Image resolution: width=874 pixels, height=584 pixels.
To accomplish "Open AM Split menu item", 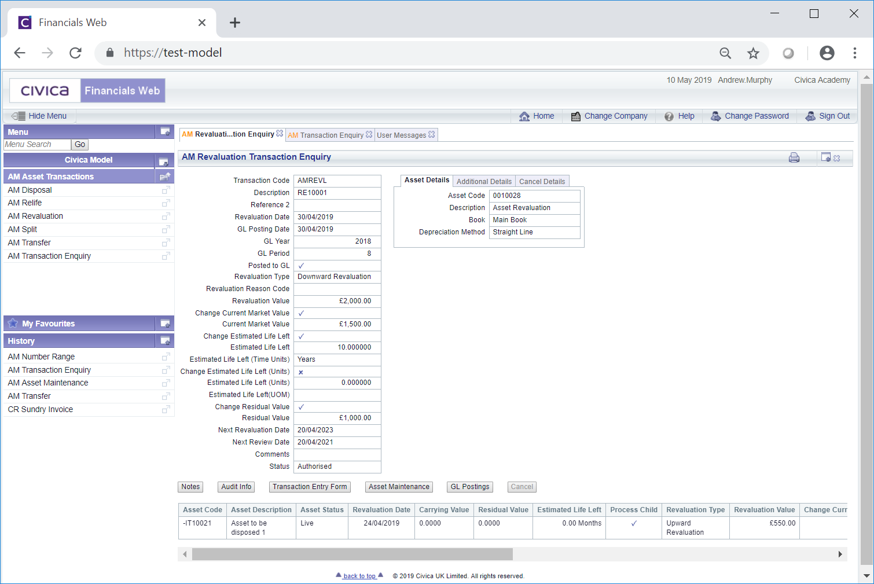I will pos(23,229).
